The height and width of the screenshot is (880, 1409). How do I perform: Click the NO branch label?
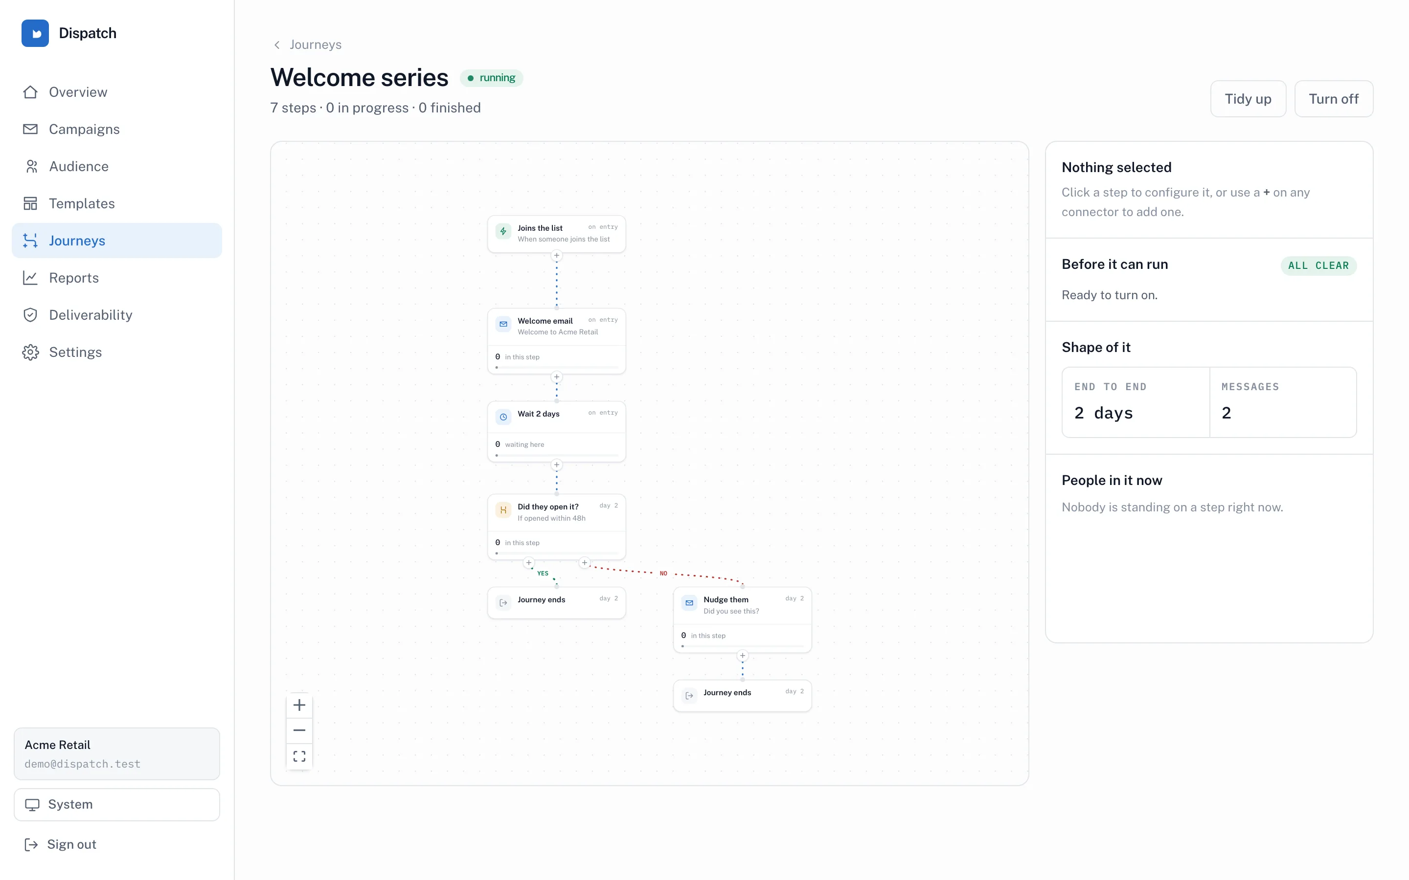point(663,573)
